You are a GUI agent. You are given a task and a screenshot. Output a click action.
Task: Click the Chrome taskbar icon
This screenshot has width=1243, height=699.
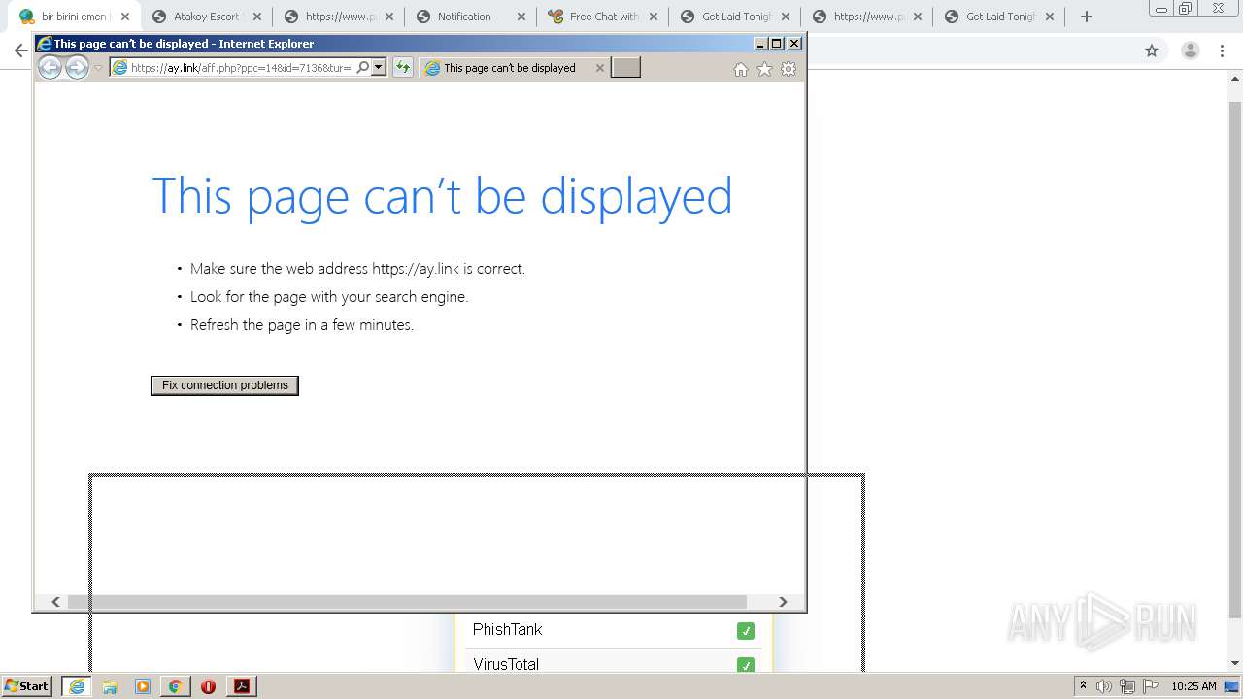(x=175, y=686)
